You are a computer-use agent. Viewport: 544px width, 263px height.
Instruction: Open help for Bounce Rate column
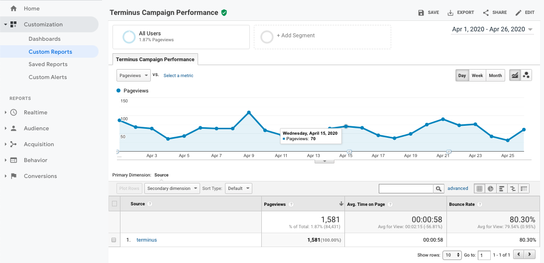click(480, 204)
